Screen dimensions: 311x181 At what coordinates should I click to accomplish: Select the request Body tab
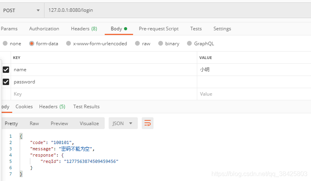[118, 29]
